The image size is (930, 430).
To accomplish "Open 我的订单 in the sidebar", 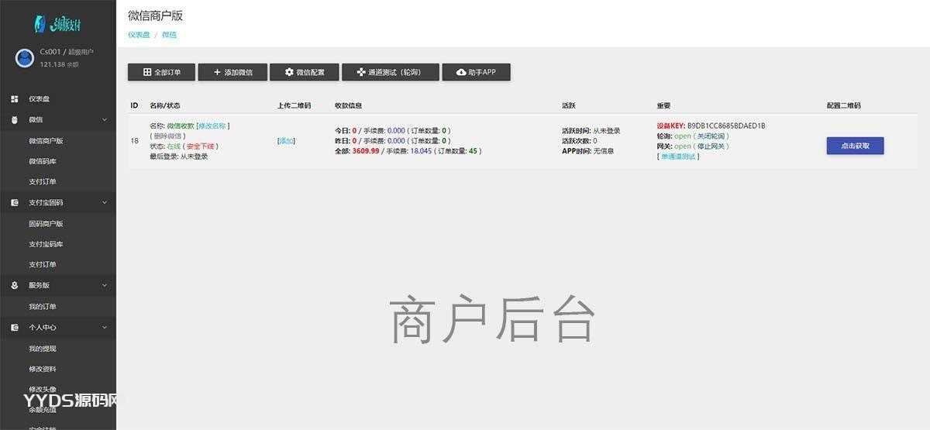I will 42,306.
